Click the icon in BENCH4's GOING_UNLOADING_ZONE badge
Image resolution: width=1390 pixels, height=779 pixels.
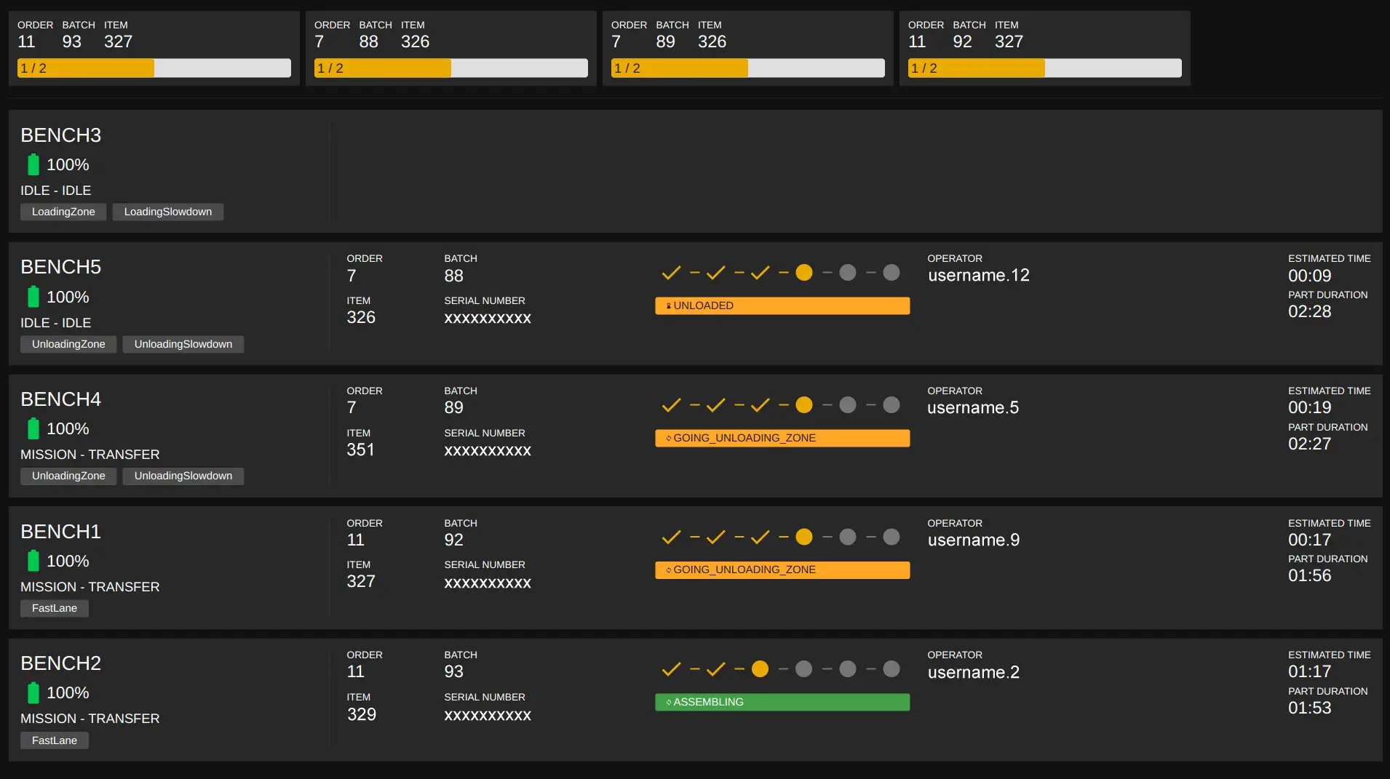668,439
